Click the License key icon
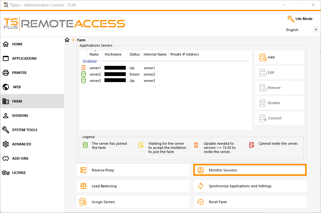 (6, 173)
